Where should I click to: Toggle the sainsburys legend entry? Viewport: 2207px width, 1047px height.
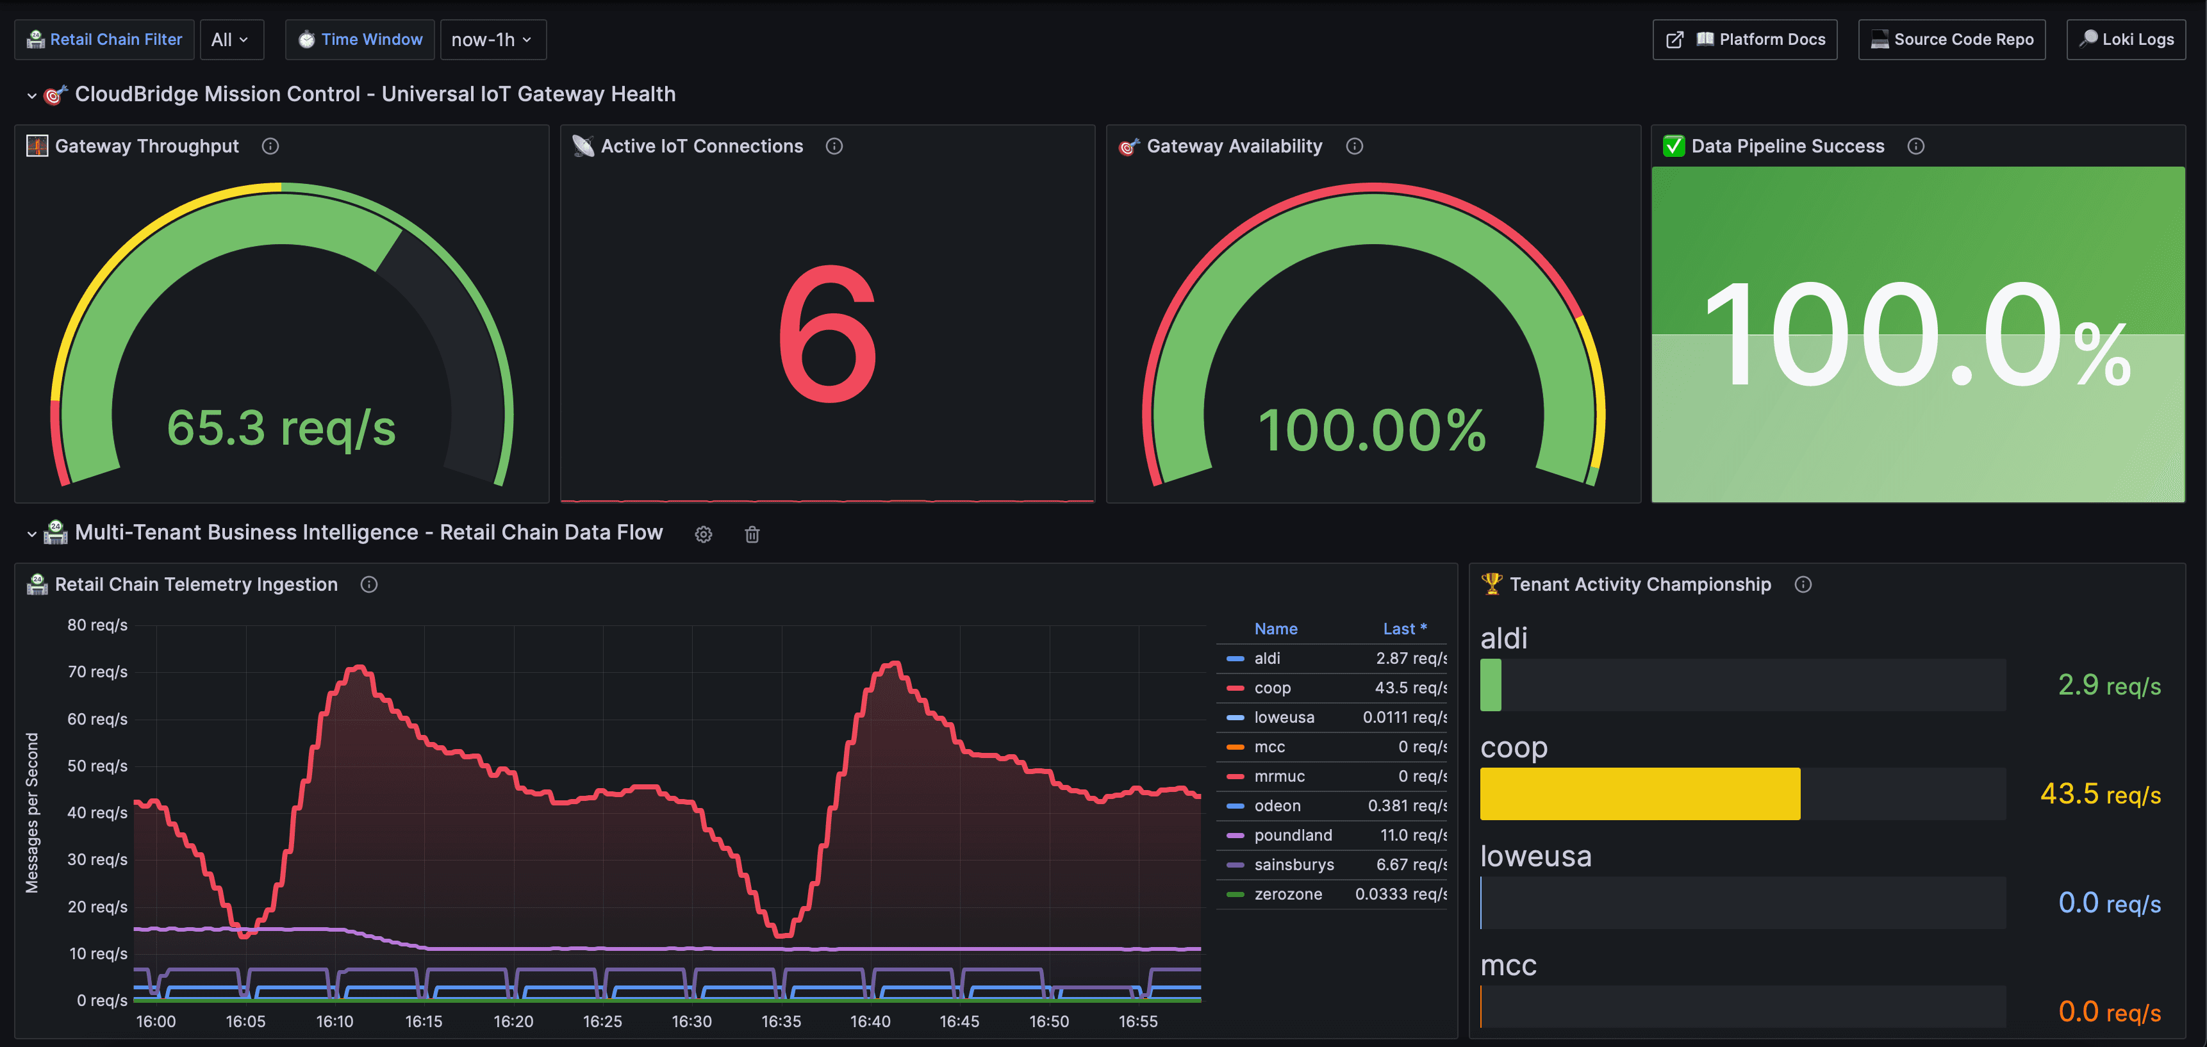click(1294, 864)
